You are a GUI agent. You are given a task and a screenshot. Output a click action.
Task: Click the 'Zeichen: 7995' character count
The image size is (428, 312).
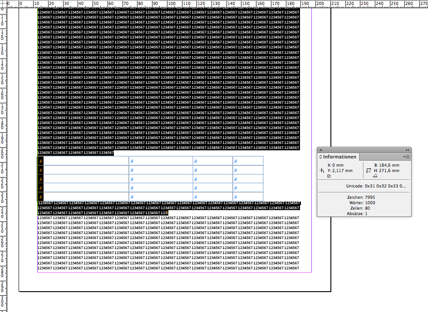[x=361, y=197]
